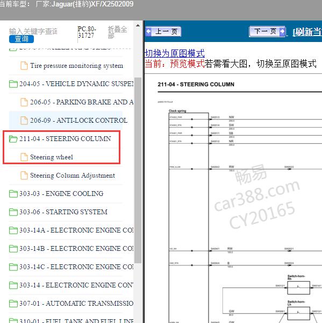Expand 204-05 VEHICLE DYNAMIC SUSPENSION folder
This screenshot has height=323, width=322.
pos(13,84)
